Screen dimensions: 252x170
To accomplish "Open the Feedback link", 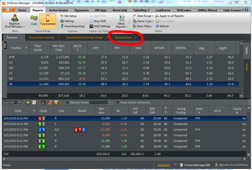I will pos(163,165).
